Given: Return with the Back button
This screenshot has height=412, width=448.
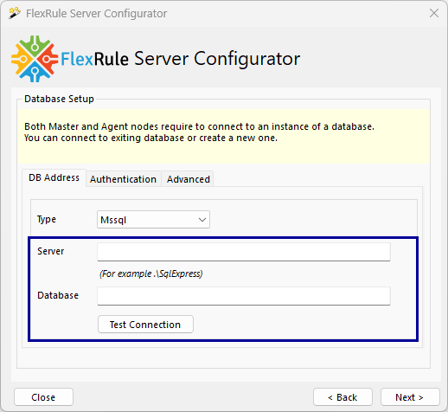Looking at the screenshot, I should coord(342,397).
